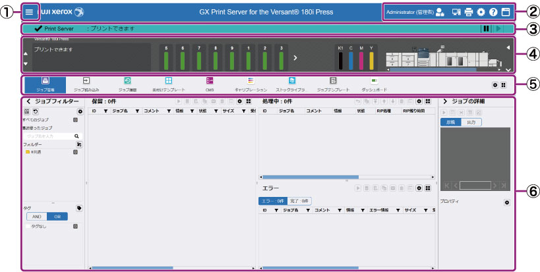Click the Administrator user account icon
This screenshot has width=540, height=272.
point(440,12)
